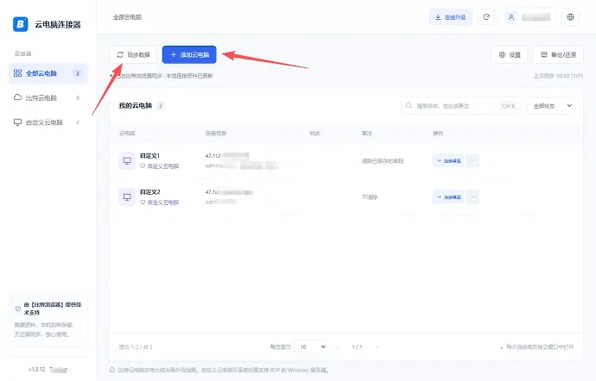Open 全部云电脑 in the sidebar
This screenshot has width=596, height=381.
(x=48, y=73)
